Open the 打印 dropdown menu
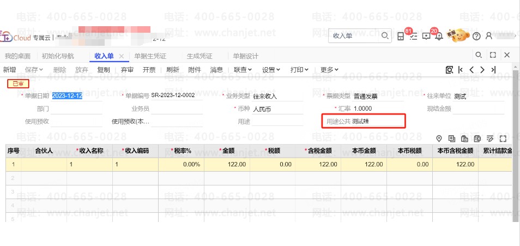The height and width of the screenshot is (246, 520). pyautogui.click(x=299, y=70)
